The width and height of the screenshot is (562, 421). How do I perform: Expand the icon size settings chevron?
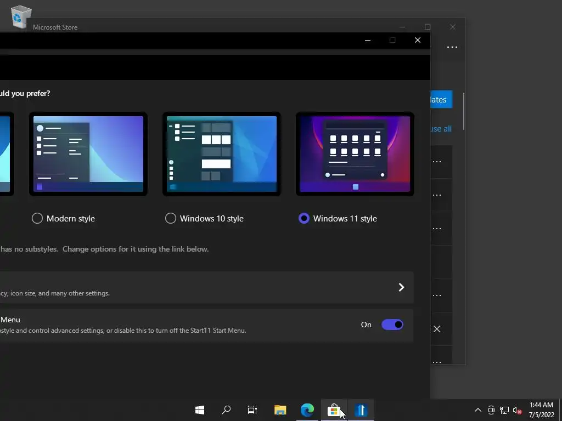401,287
